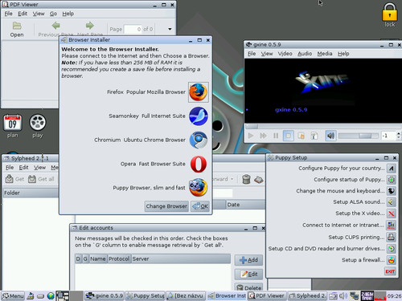Open Setup a firewall icon
The width and height of the screenshot is (402, 301).
pos(392,260)
